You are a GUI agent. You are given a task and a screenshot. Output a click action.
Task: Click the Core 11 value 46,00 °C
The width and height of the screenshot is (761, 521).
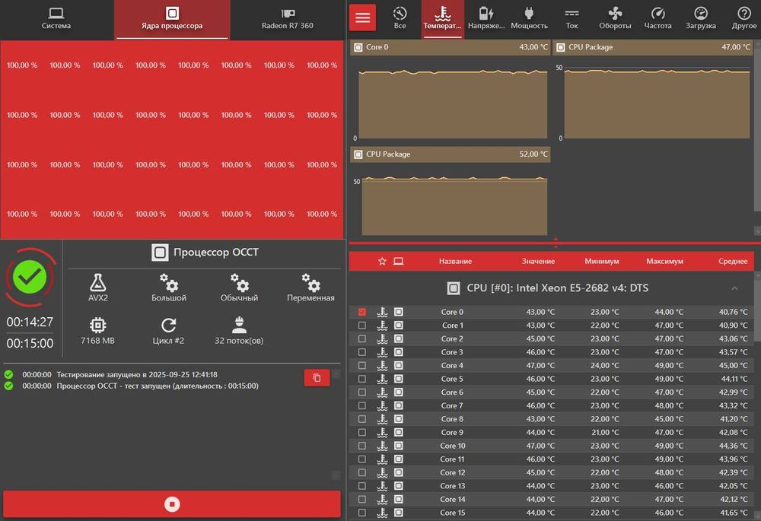[x=540, y=459]
